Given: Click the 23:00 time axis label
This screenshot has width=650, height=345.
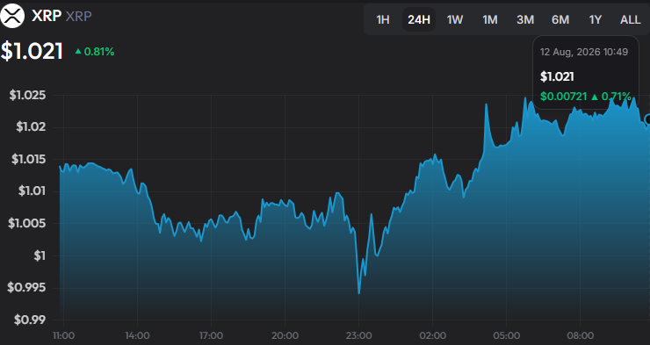Looking at the screenshot, I should point(358,335).
